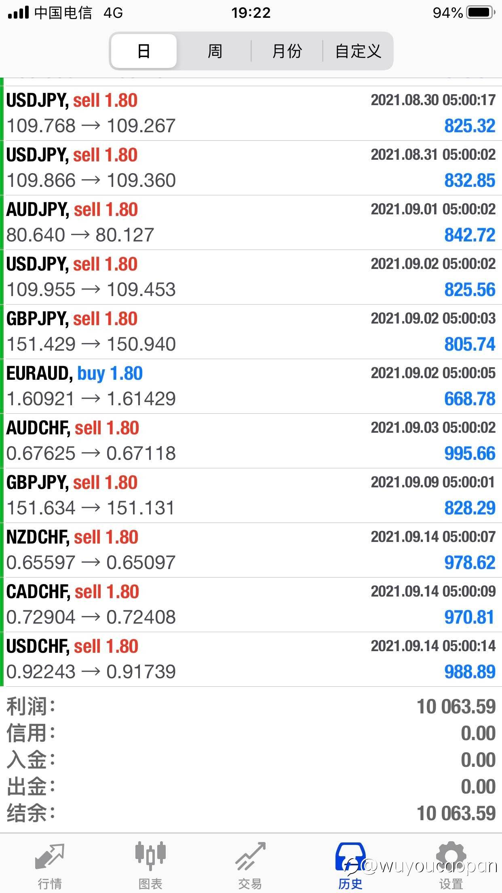Tap the CADCHF sell trade entry
The image size is (502, 893).
coord(251,605)
